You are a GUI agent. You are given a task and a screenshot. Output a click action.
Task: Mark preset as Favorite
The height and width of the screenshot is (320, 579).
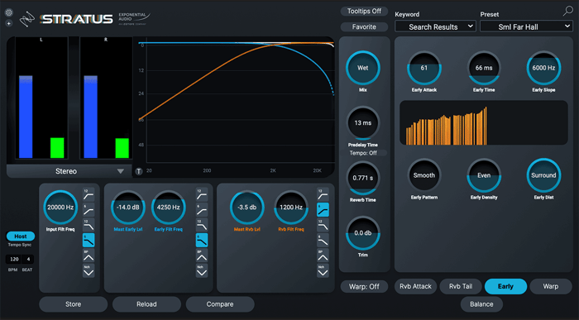point(364,27)
